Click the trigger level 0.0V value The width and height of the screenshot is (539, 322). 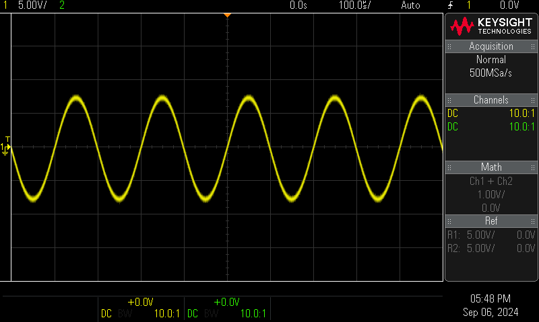click(x=509, y=5)
